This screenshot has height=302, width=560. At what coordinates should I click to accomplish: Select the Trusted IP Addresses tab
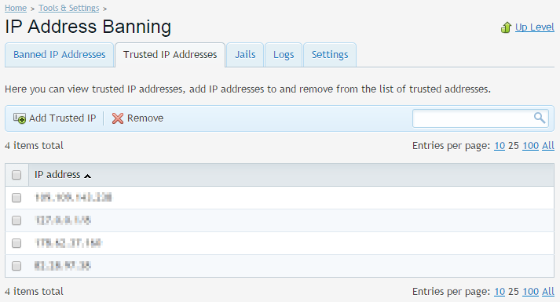point(170,55)
